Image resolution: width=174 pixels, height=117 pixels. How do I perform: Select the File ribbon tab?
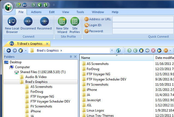(21, 12)
